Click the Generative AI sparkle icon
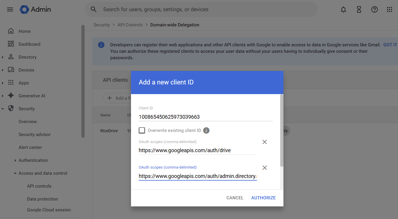 (x=11, y=96)
